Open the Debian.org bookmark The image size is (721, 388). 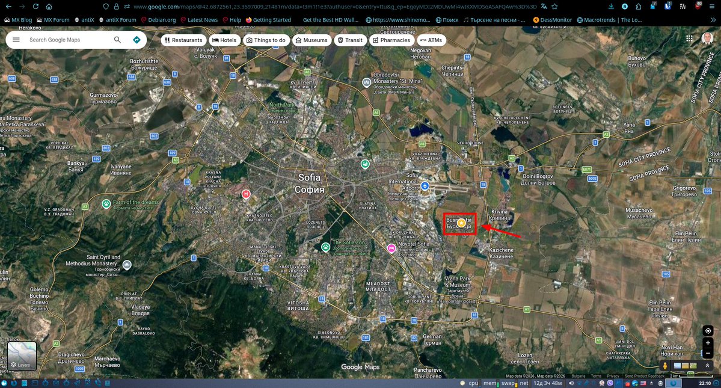[x=158, y=20]
